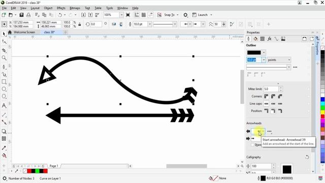Toggle Show Grid button
Image resolution: width=325 pixels, height=183 pixels.
144,15
